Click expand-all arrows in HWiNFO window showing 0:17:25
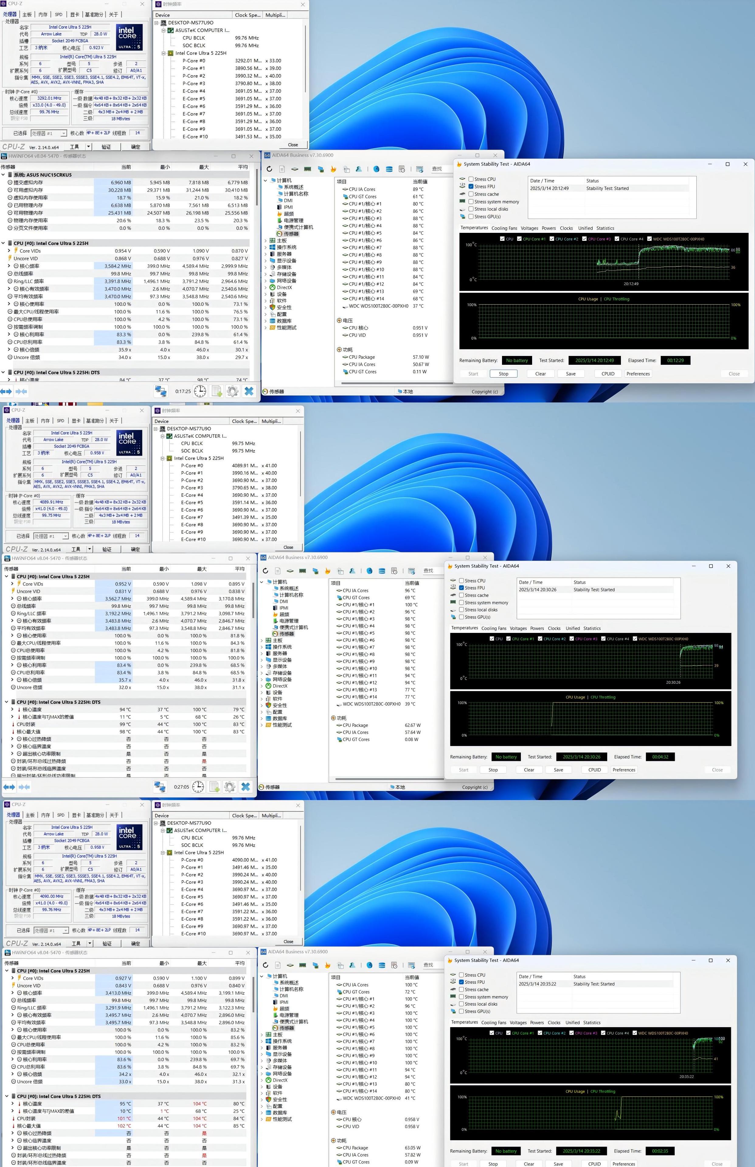Viewport: 755px width, 1167px height. 6,391
